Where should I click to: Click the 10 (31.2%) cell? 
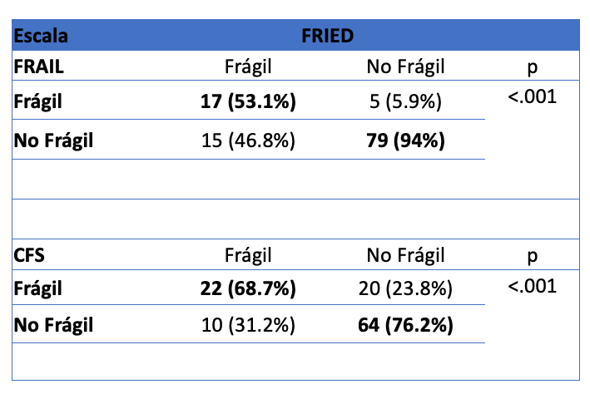coord(249,326)
